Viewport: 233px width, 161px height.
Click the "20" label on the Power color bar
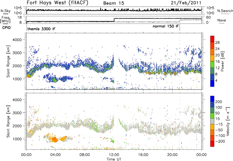tap(217, 55)
